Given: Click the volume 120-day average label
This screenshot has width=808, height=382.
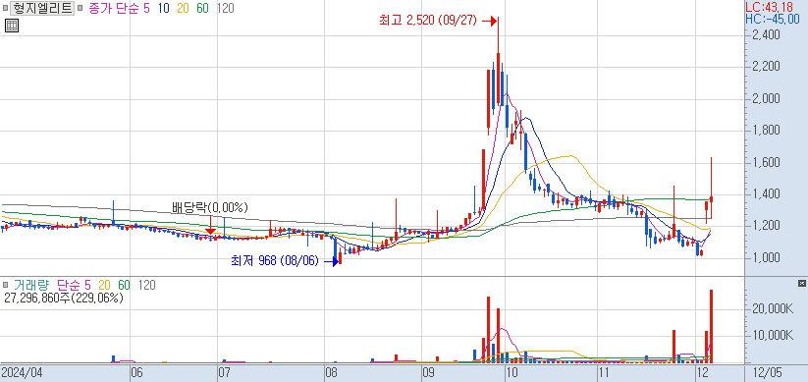Looking at the screenshot, I should 147,285.
